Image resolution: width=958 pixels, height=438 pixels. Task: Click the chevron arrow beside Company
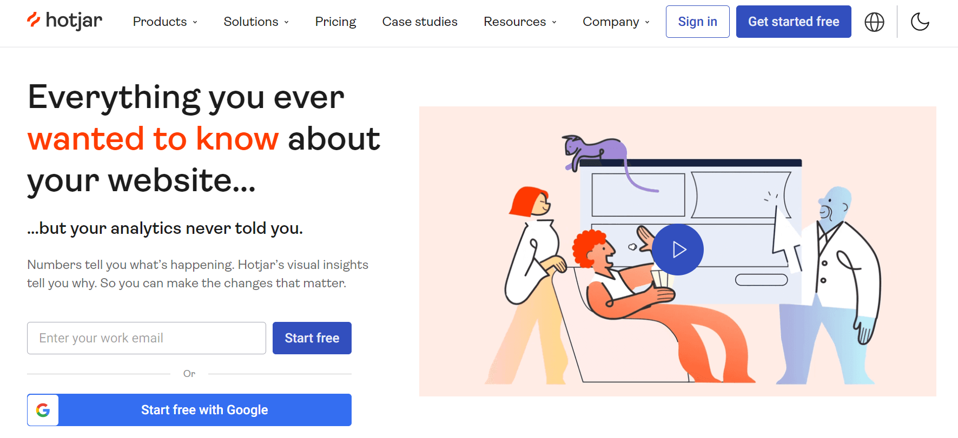[x=648, y=22]
